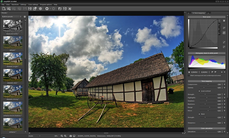229x138 pixels.
Task: Click the zoom out magnifier in status bar
Action: click(x=62, y=136)
